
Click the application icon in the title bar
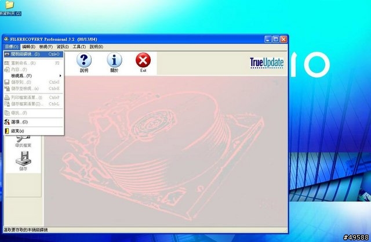click(6, 39)
